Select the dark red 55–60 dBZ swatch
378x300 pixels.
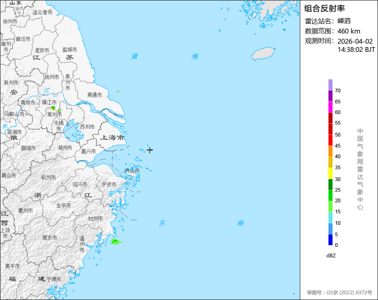[x=330, y=118]
